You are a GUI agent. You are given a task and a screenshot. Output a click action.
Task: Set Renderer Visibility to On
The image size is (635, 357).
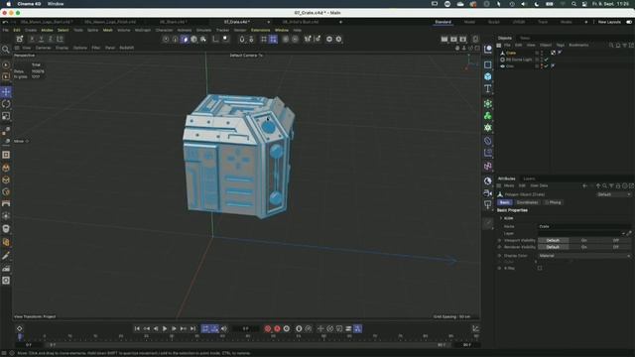tap(584, 247)
